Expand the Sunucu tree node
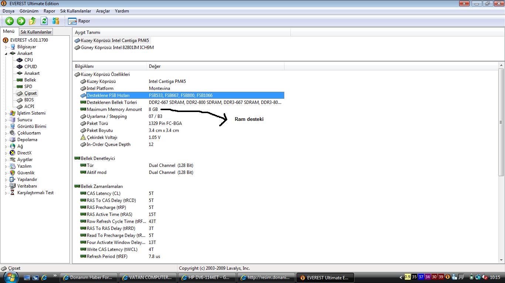The image size is (505, 283). coord(6,120)
